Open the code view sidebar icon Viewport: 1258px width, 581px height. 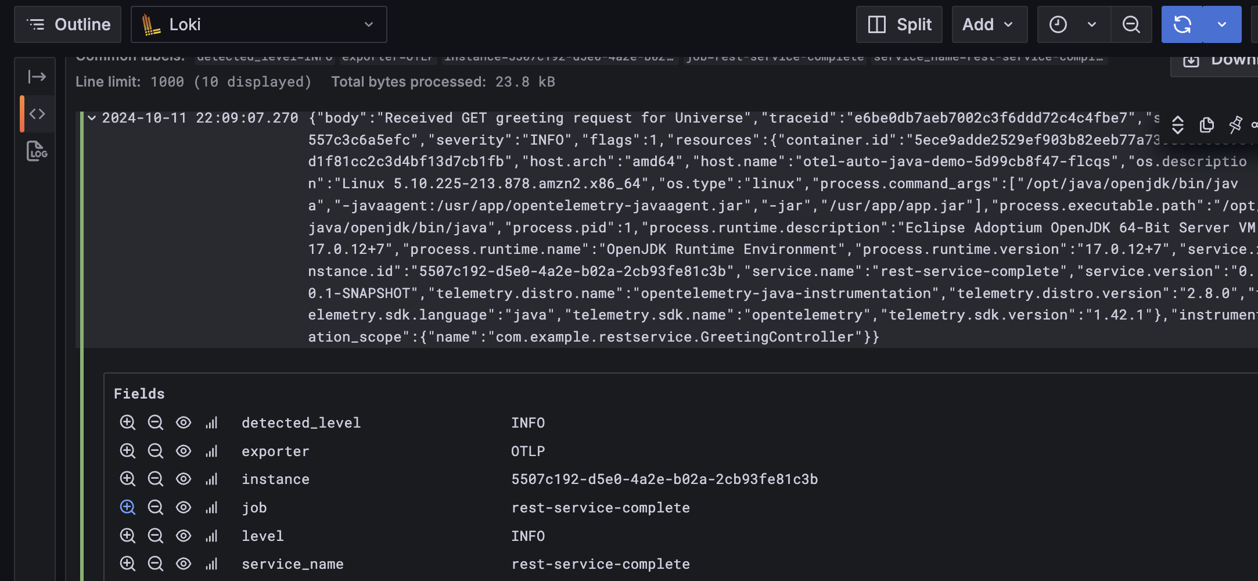coord(37,114)
